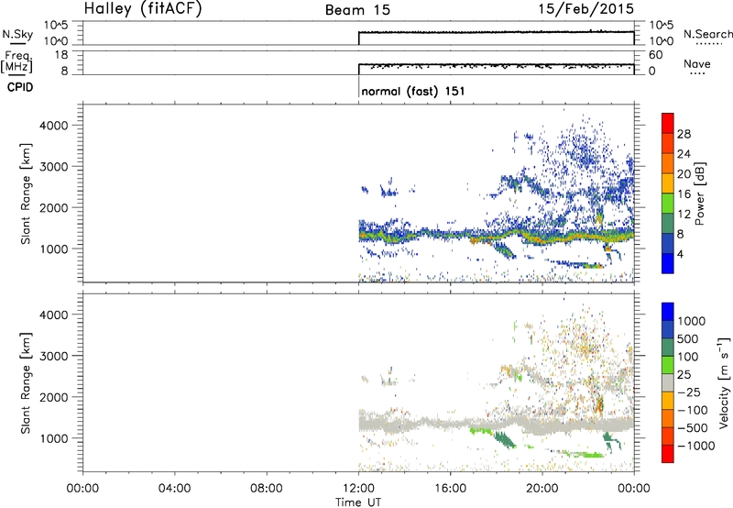The image size is (733, 508).
Task: Click the gray velocity band near 1300 km
Action: pos(496,425)
